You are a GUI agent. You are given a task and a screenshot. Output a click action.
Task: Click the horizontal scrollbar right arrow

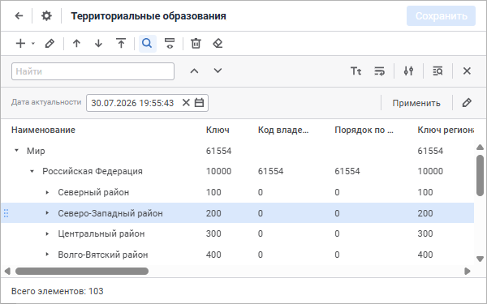coord(468,271)
